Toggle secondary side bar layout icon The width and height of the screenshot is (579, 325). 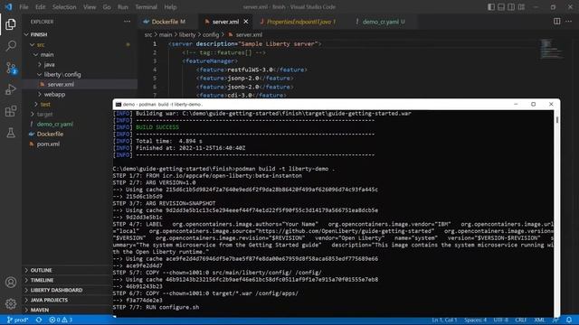[x=511, y=6]
